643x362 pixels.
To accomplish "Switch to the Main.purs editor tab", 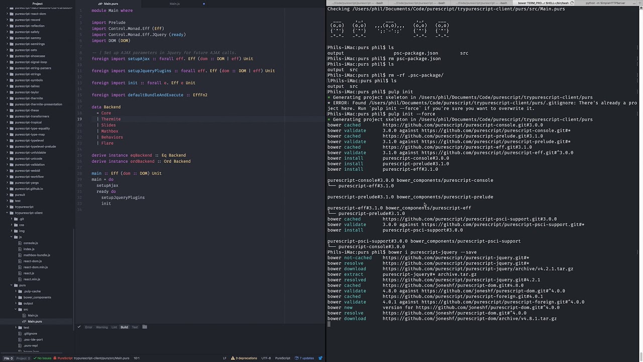I will pos(108,4).
